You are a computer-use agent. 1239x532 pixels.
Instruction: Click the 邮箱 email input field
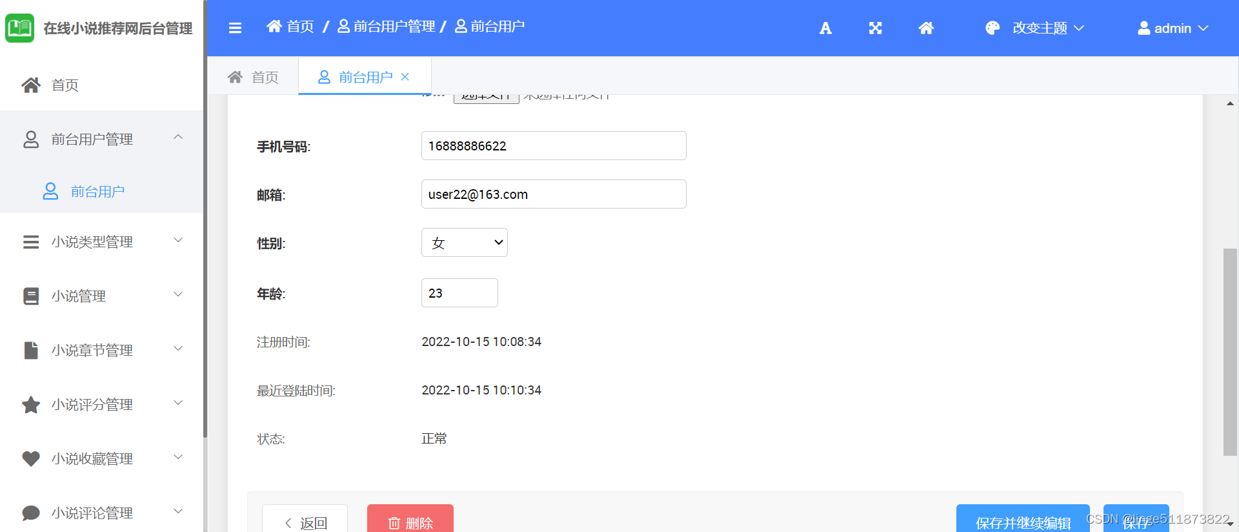point(554,194)
